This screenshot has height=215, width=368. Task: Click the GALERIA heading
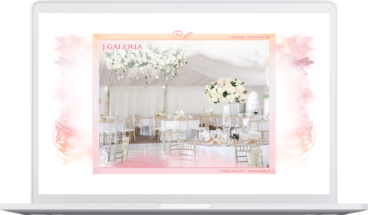click(x=125, y=47)
